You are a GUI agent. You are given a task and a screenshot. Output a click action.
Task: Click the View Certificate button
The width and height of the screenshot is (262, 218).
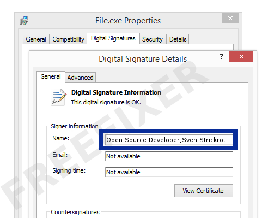(204, 191)
